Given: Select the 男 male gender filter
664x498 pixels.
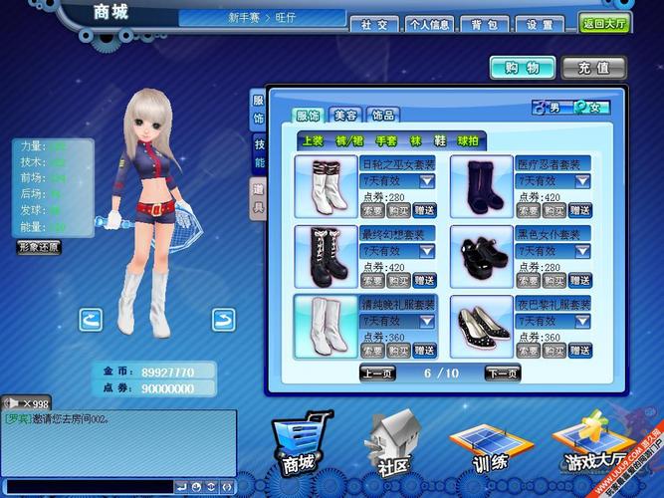Looking at the screenshot, I should tap(547, 108).
